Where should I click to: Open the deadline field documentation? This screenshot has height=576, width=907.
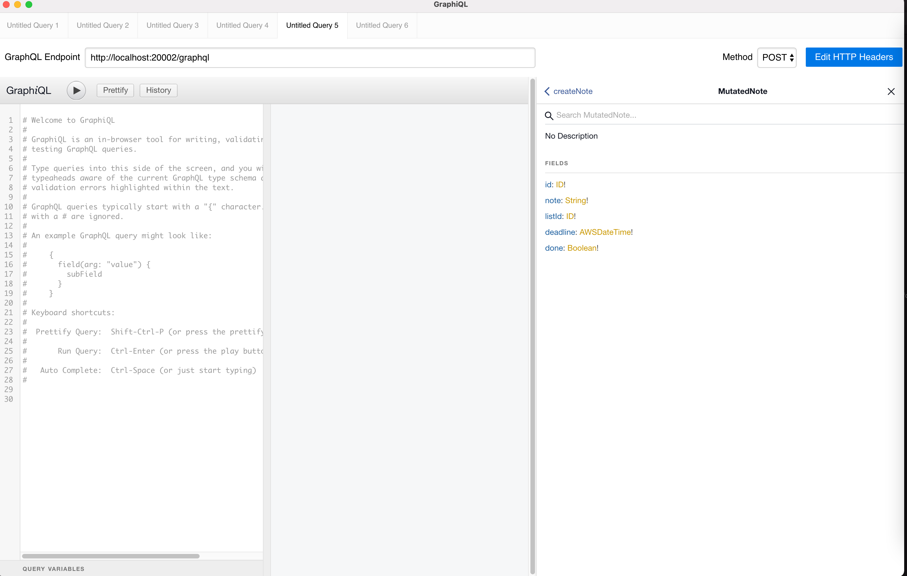[x=560, y=232]
